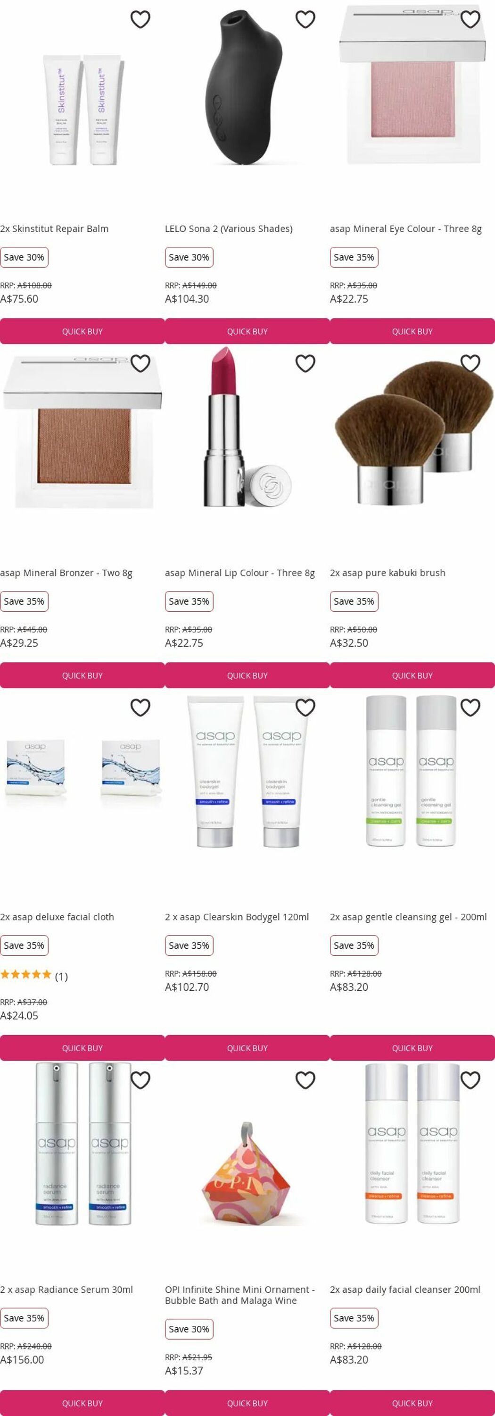495x1416 pixels.
Task: Click wishlist heart on LELO Sona 2
Action: pos(305,19)
